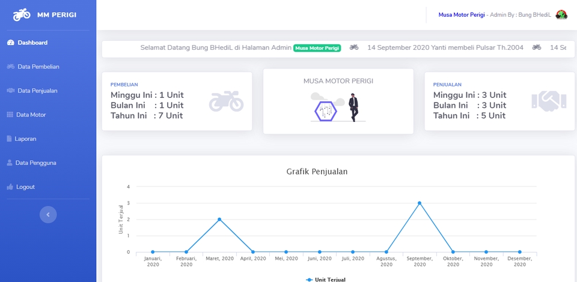
Task: Click the PEMBELIAN card heading
Action: pyautogui.click(x=124, y=85)
